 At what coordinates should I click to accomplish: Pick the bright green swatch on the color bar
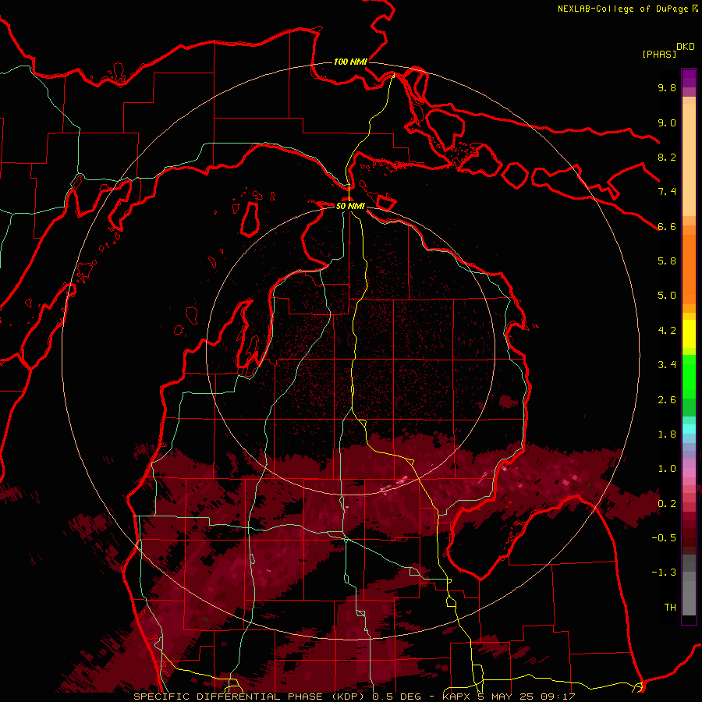pyautogui.click(x=689, y=378)
